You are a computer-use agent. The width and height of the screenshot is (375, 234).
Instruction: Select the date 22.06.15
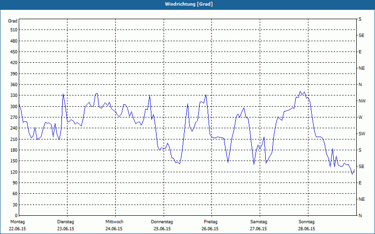point(17,229)
